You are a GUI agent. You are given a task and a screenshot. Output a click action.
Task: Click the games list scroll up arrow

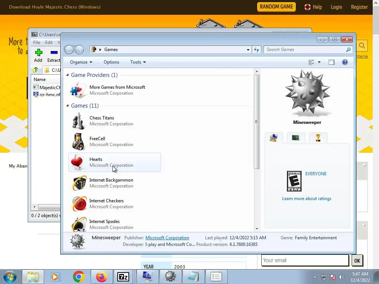(257, 71)
